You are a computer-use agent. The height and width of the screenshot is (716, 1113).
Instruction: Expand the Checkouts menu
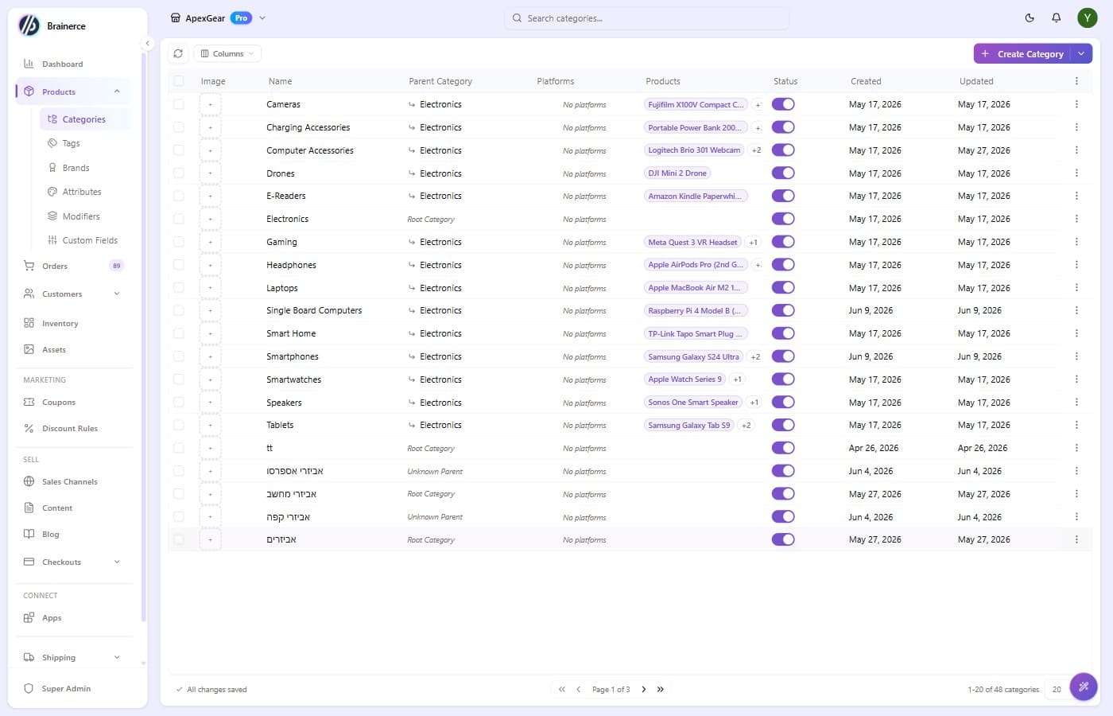[x=117, y=562]
